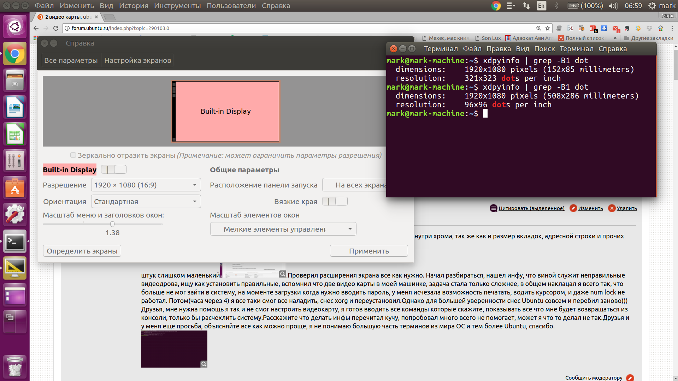Click the Настройка экранов header button
678x381 pixels.
click(x=137, y=60)
